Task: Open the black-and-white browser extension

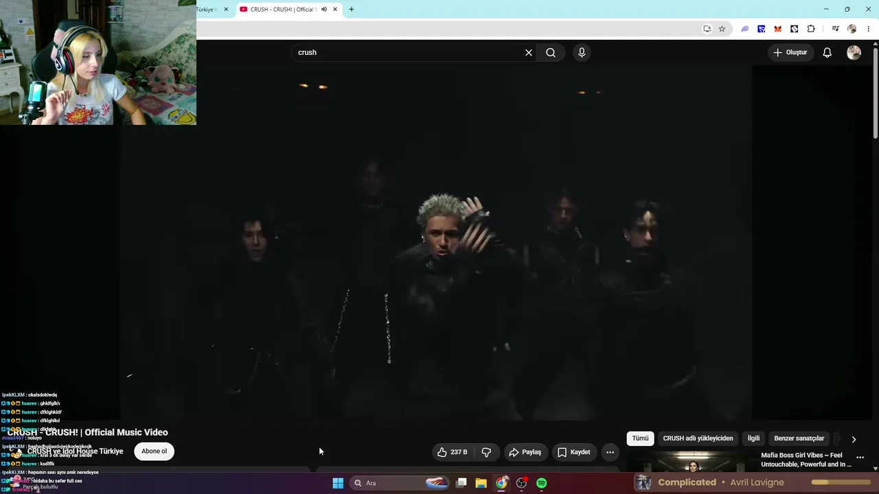Action: tap(795, 29)
